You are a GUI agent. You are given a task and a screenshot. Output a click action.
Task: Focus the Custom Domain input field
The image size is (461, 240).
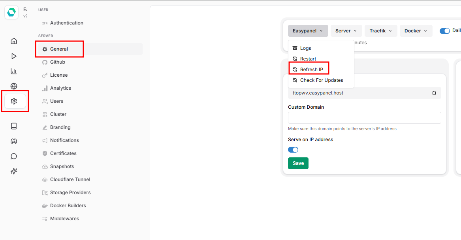coord(365,118)
